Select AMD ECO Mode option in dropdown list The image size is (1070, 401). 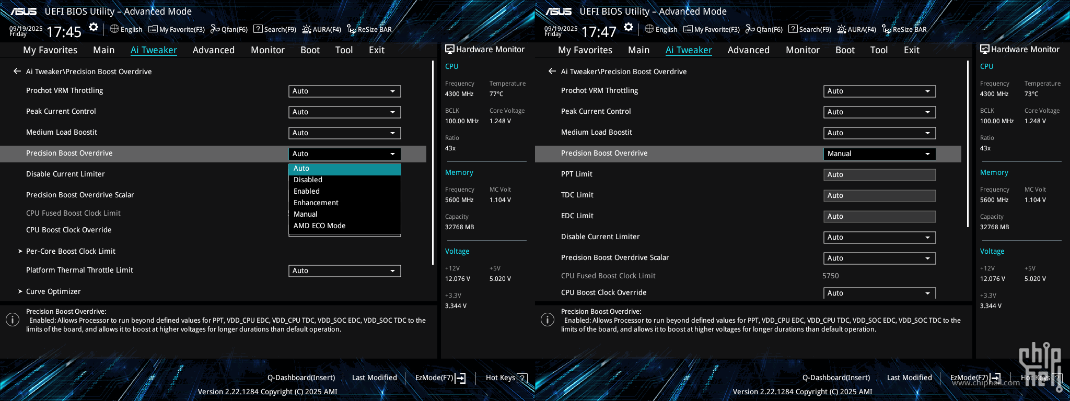coord(345,226)
